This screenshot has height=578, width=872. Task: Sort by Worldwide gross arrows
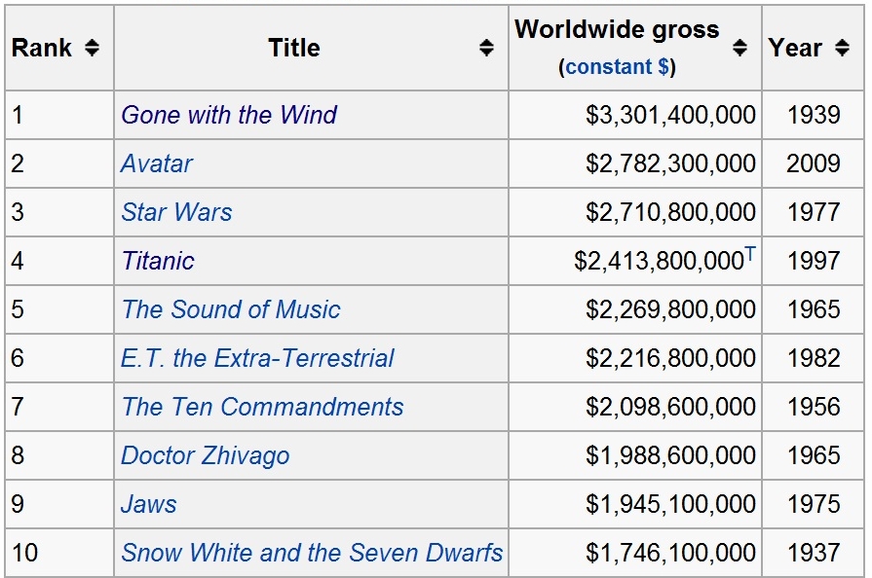(739, 48)
